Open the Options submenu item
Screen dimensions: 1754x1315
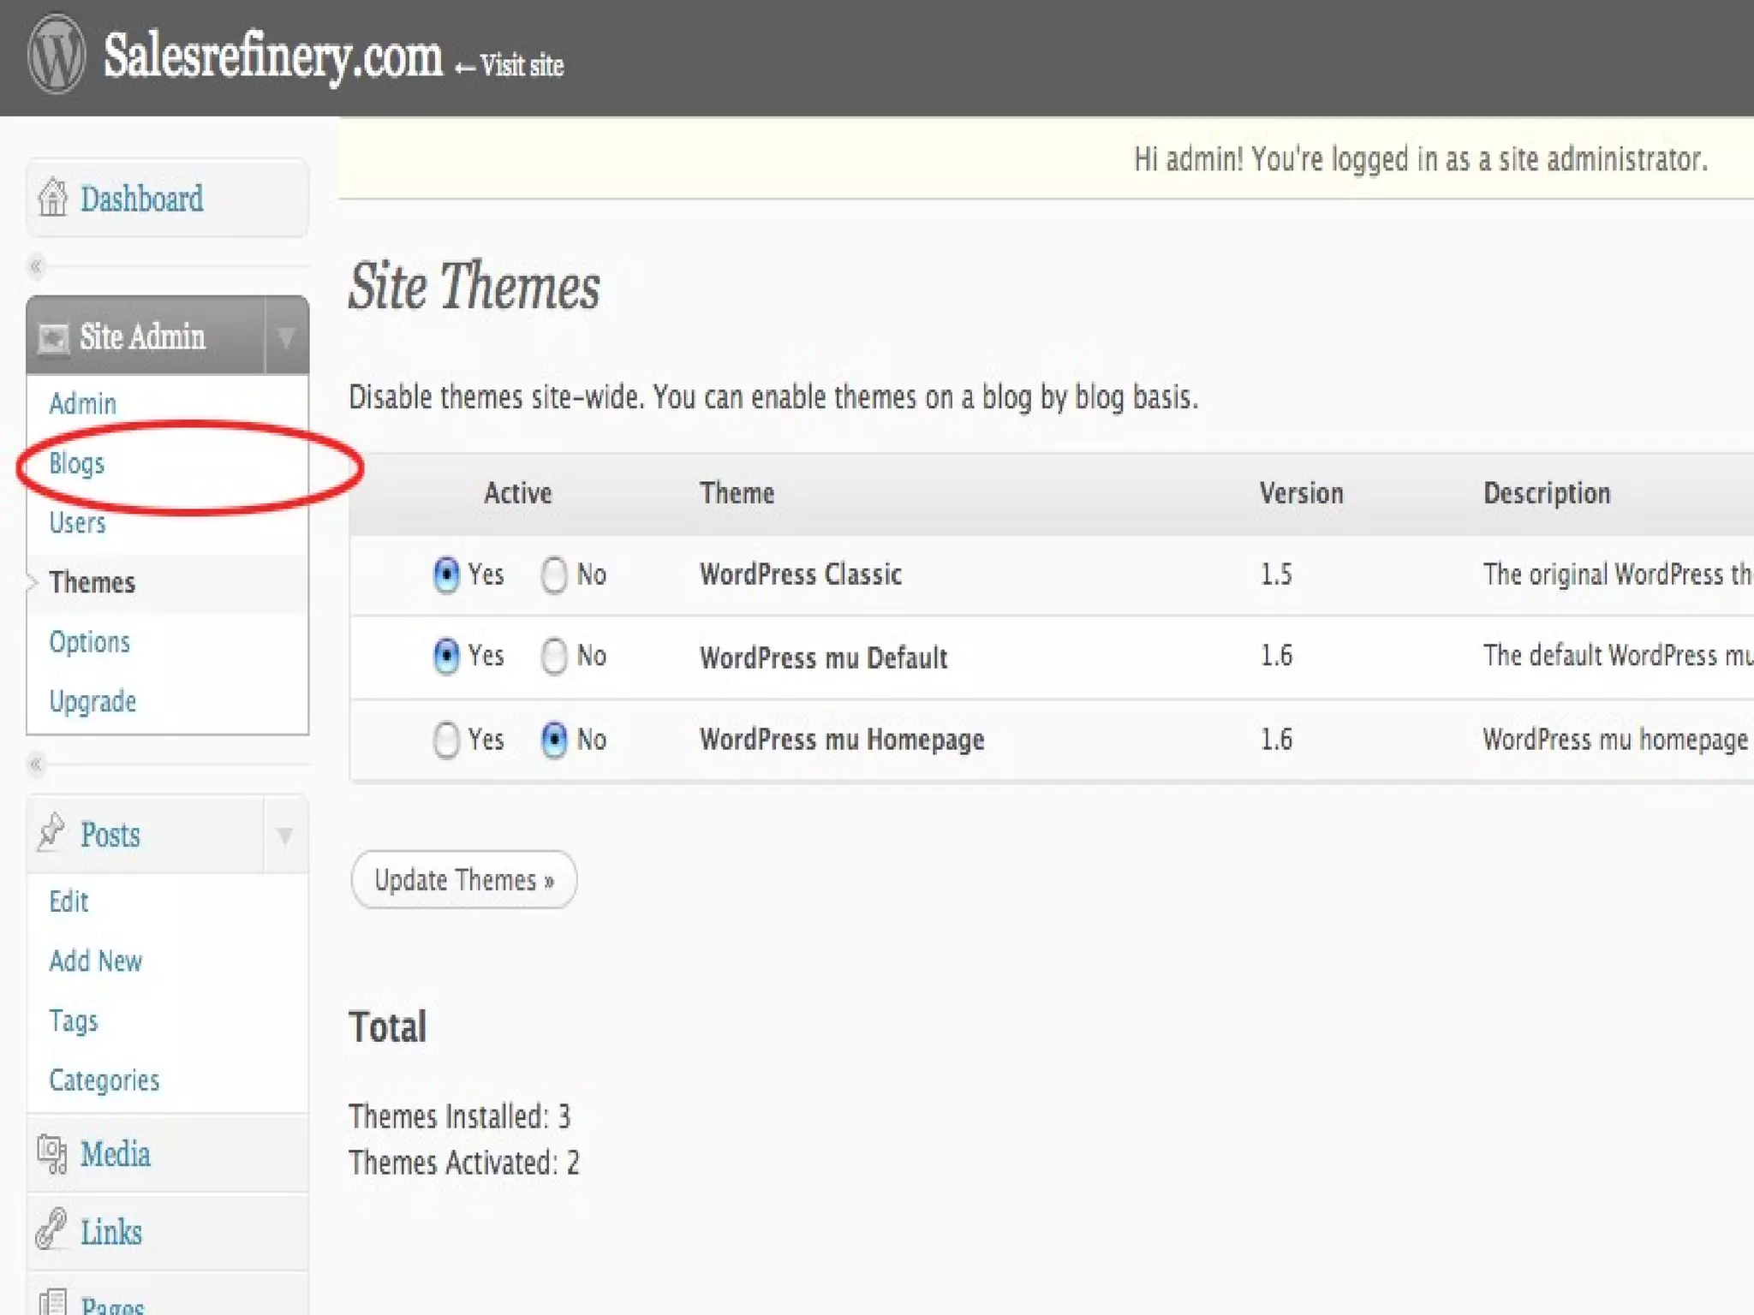pos(90,642)
